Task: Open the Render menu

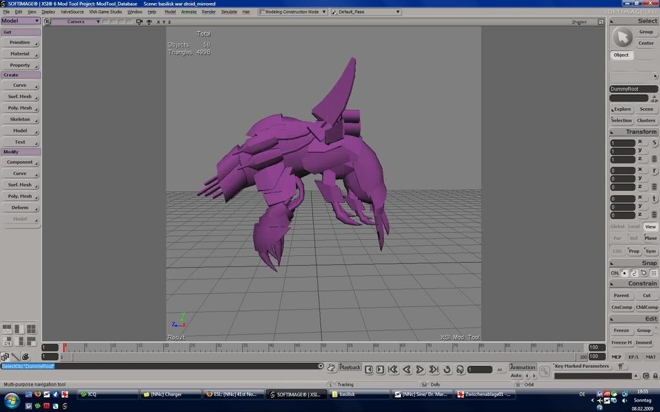Action: (x=208, y=12)
